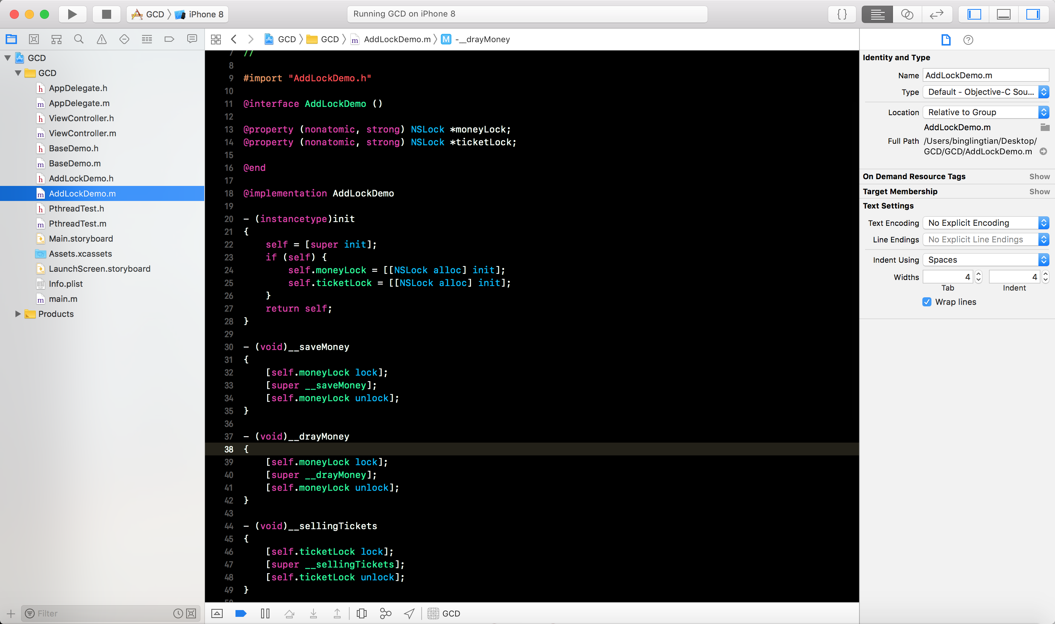Choose the iPhone 8 destination device
1055x624 pixels.
click(x=199, y=14)
